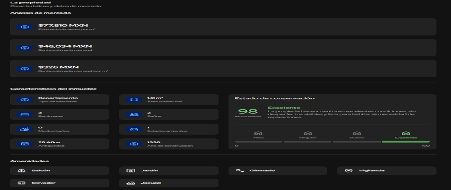
Task: Select the Balcón amenity card
Action: (59, 171)
